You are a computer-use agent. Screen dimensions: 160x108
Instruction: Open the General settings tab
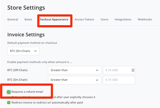[13, 19]
